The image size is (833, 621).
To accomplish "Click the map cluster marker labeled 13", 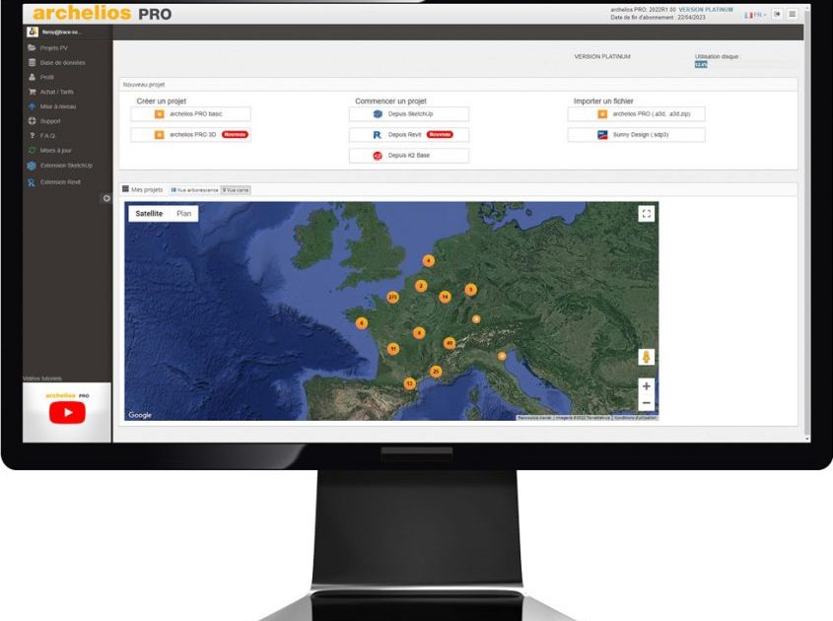I will point(409,383).
